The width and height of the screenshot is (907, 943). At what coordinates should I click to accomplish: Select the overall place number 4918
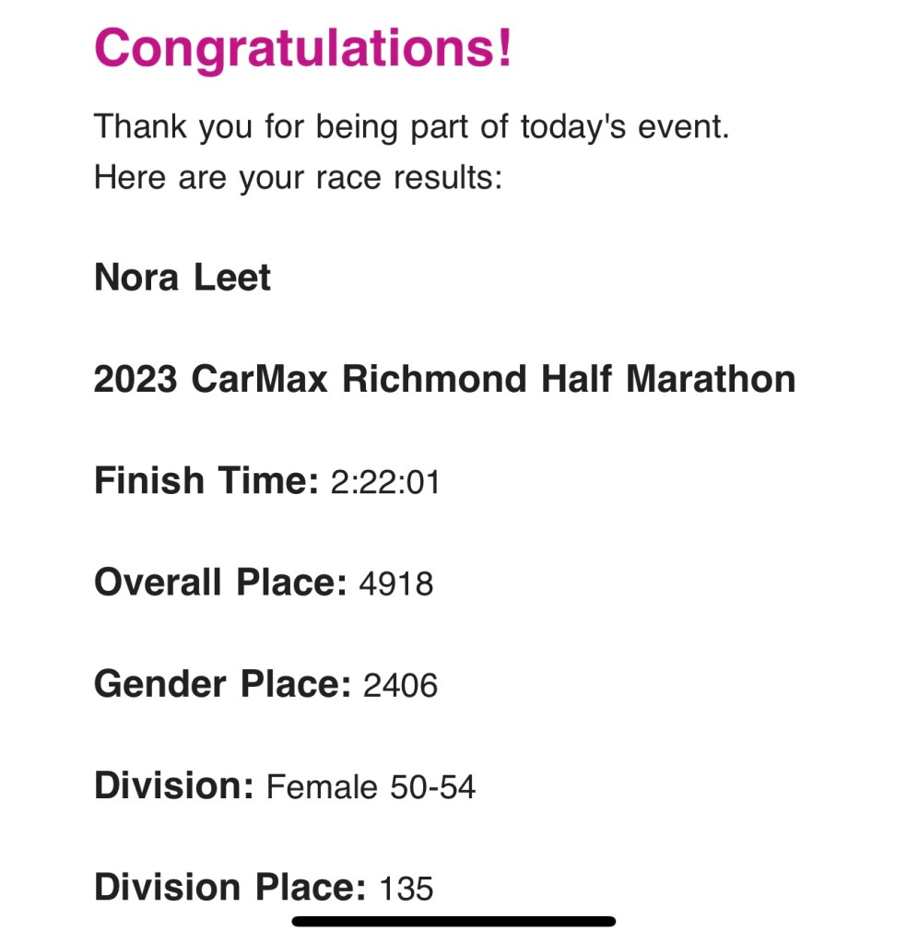point(396,584)
